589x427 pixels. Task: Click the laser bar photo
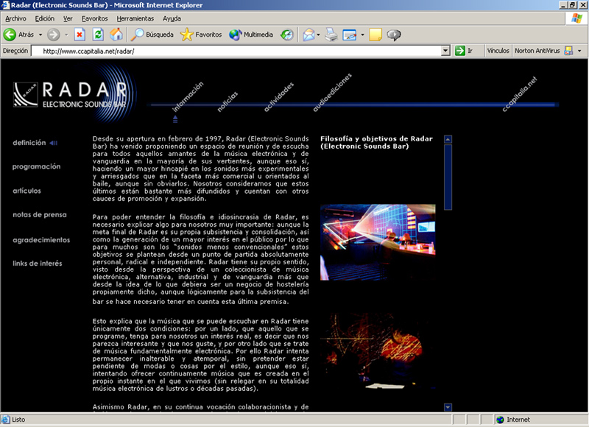click(378, 242)
